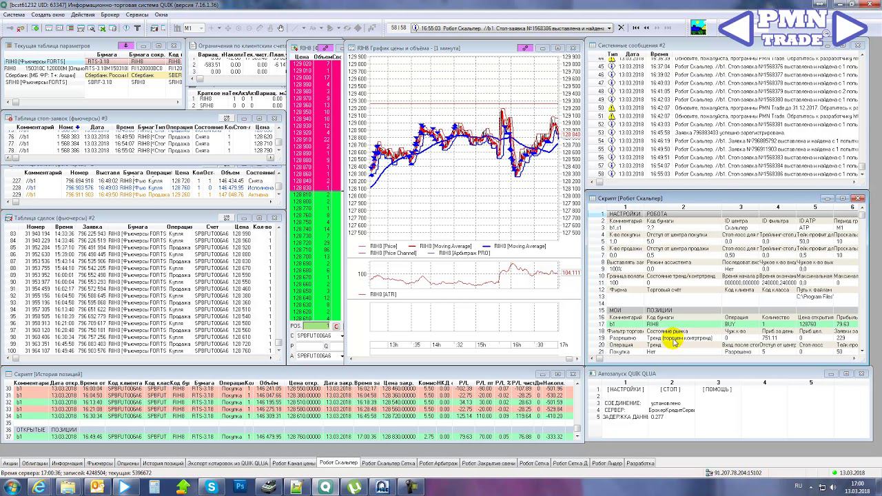The image size is (882, 496).
Task: Switch to the История позиций tab
Action: tap(162, 463)
